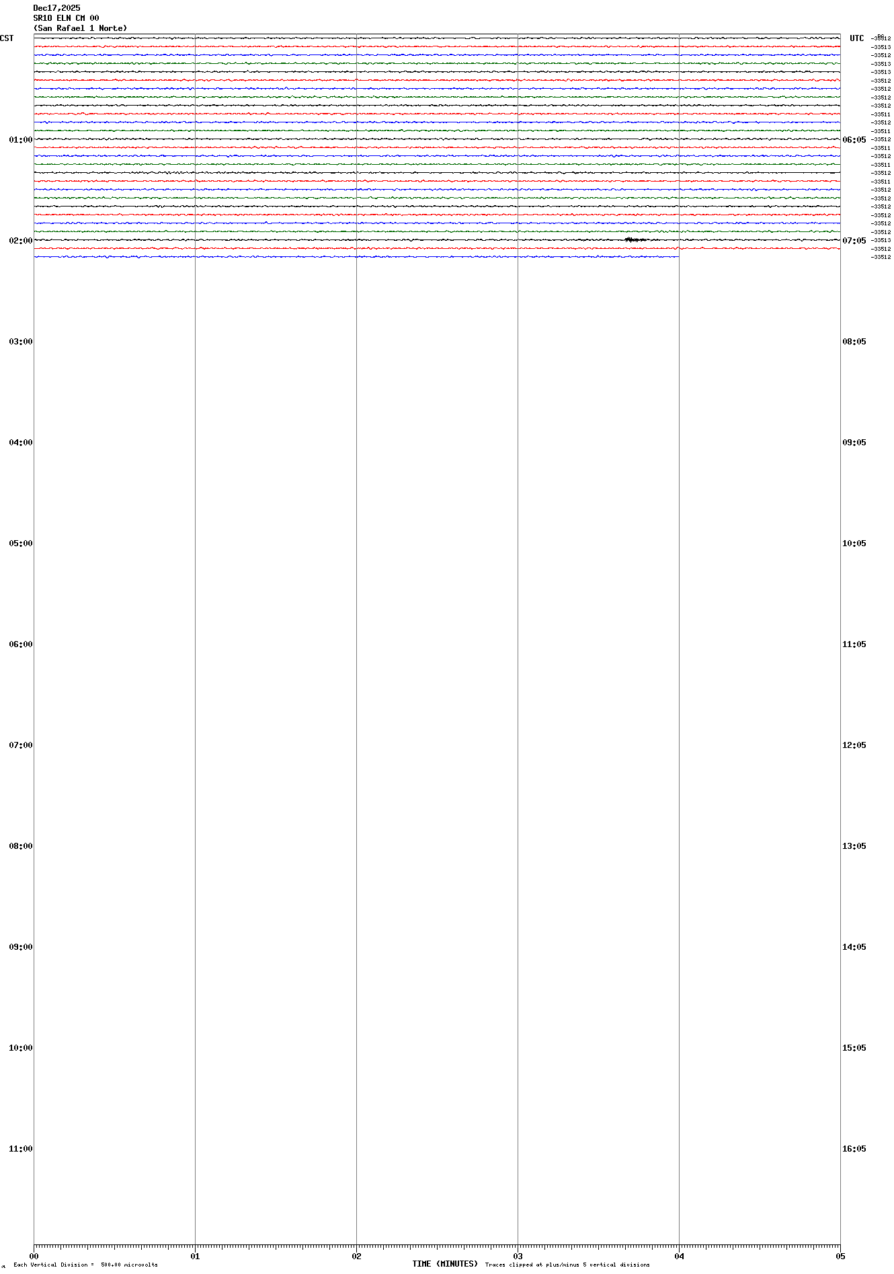Click the 02 minute mark on the bottom axis

[356, 1256]
